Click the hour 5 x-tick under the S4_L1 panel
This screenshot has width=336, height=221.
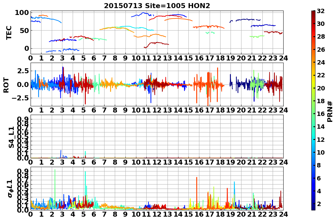(x=83, y=162)
